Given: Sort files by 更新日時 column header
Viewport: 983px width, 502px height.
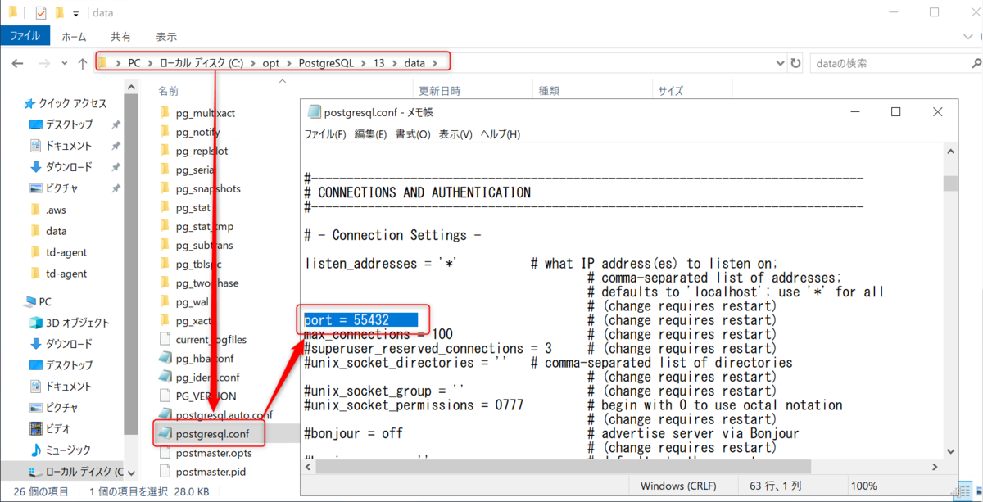Looking at the screenshot, I should 440,91.
